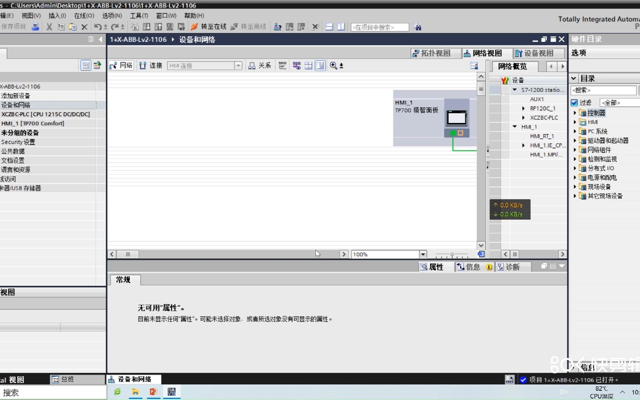Open the HMI连接 connection type dropdown
The image size is (640, 400).
238,66
